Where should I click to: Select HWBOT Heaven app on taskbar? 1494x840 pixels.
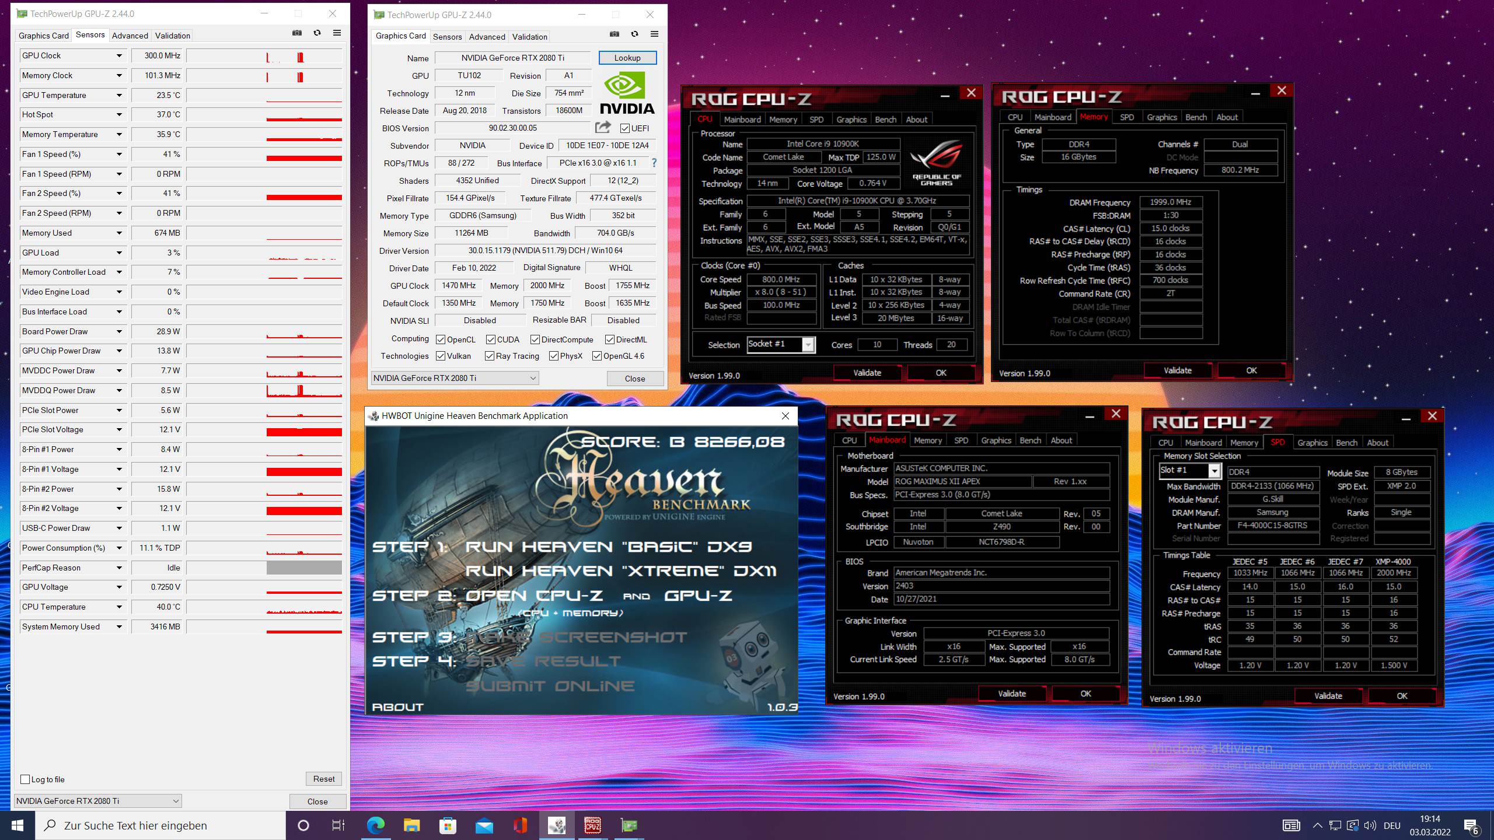click(x=557, y=825)
